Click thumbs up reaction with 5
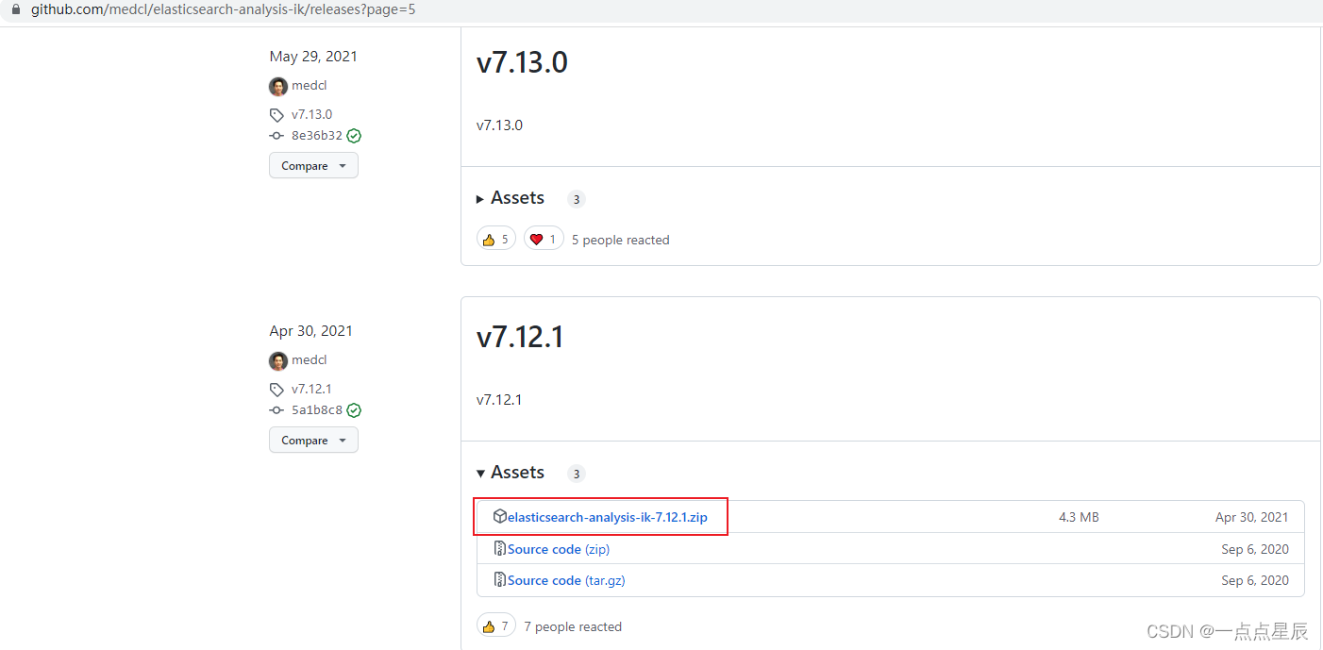 point(495,240)
